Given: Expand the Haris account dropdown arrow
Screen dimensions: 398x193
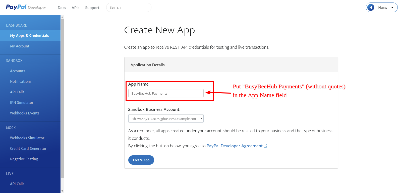Looking at the screenshot, I should (x=392, y=8).
